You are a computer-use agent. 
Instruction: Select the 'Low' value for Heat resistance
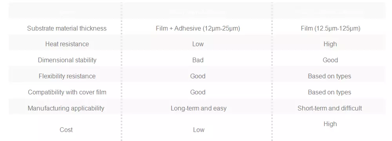[x=198, y=44]
